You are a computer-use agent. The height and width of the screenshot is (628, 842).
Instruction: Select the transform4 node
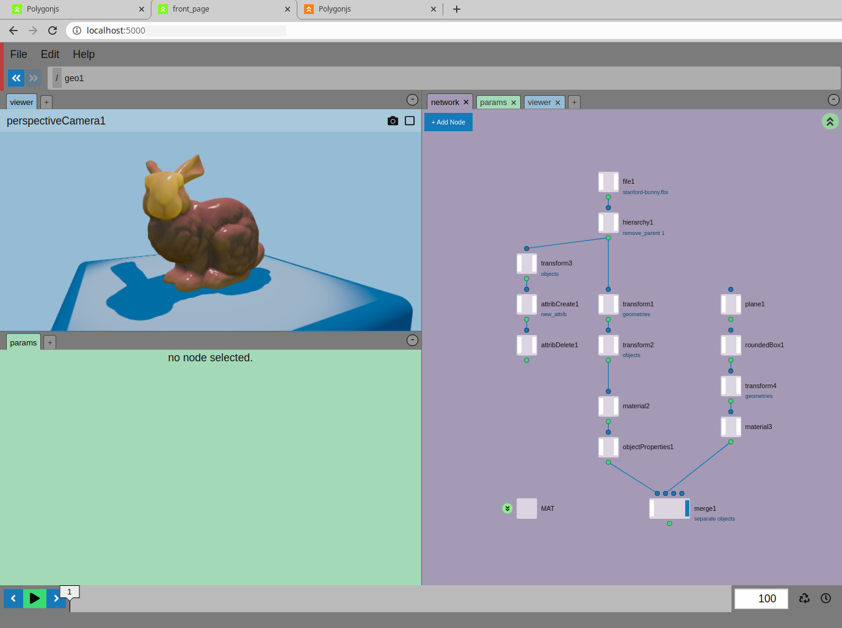[x=731, y=386]
